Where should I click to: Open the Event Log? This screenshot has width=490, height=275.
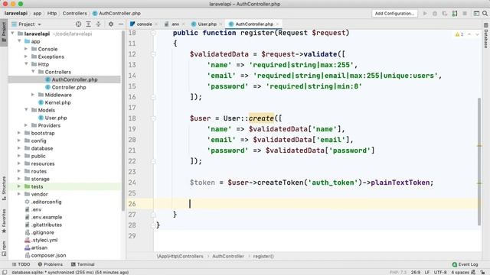[x=465, y=264]
